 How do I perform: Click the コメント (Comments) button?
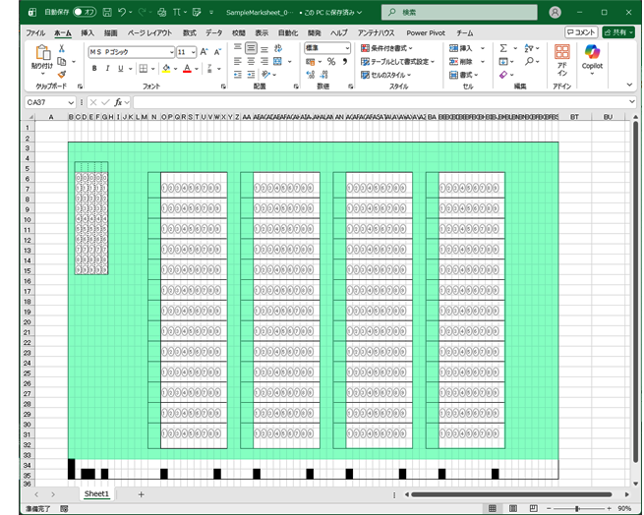click(581, 32)
